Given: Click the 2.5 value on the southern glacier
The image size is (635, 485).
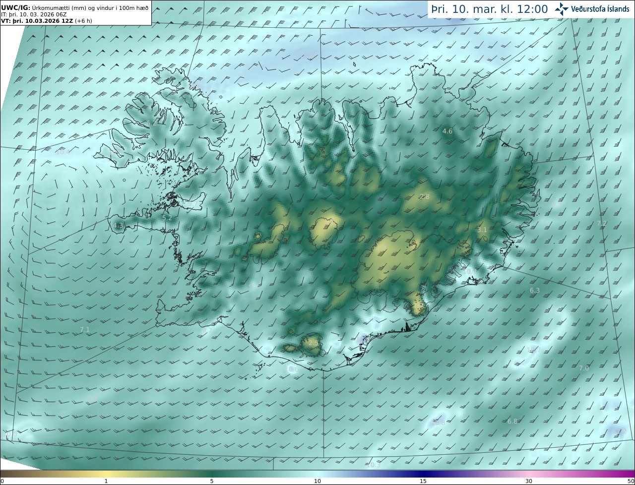Looking at the screenshot, I should 314,343.
